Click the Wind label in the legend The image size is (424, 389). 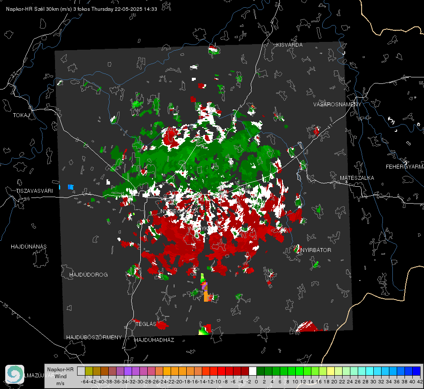(x=61, y=376)
